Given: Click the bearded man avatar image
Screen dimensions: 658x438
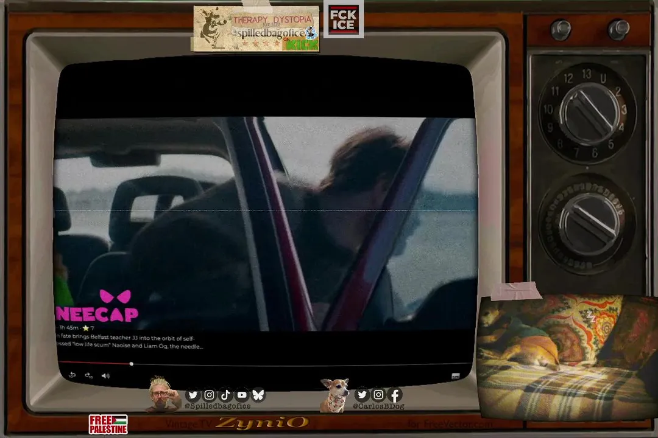Looking at the screenshot, I should [x=163, y=394].
